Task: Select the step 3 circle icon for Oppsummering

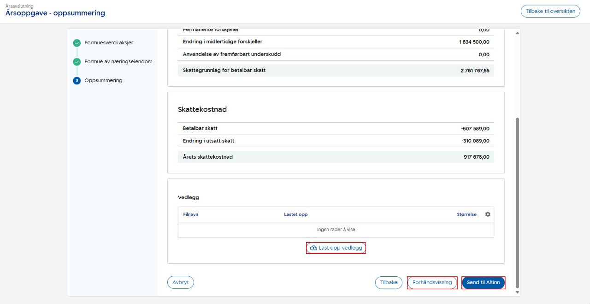Action: tap(77, 80)
